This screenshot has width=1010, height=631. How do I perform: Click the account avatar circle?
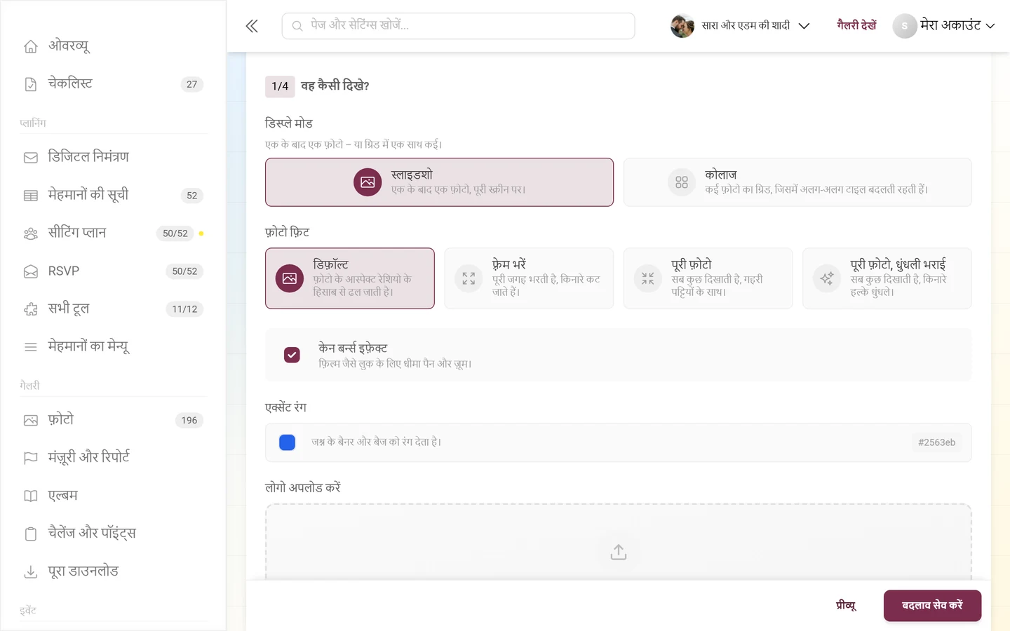click(904, 26)
